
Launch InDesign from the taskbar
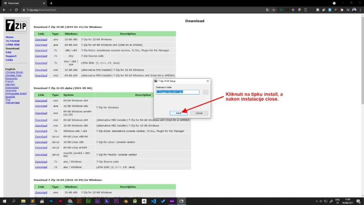tap(60, 201)
